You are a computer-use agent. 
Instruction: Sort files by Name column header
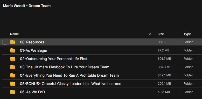point(15,34)
